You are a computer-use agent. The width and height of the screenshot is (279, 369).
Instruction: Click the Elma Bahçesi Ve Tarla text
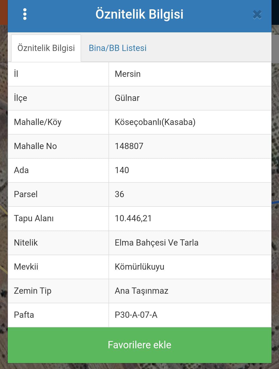point(157,243)
